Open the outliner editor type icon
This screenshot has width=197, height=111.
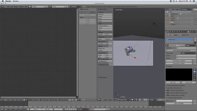167,10
